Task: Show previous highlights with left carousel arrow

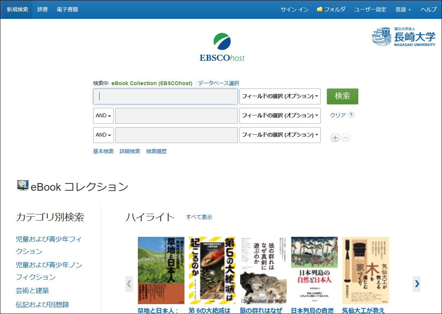Action: (x=129, y=284)
